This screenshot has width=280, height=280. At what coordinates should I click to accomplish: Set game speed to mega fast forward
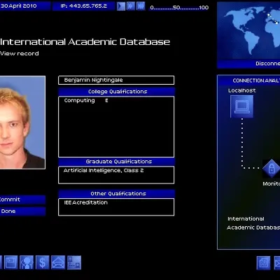(x=141, y=6)
